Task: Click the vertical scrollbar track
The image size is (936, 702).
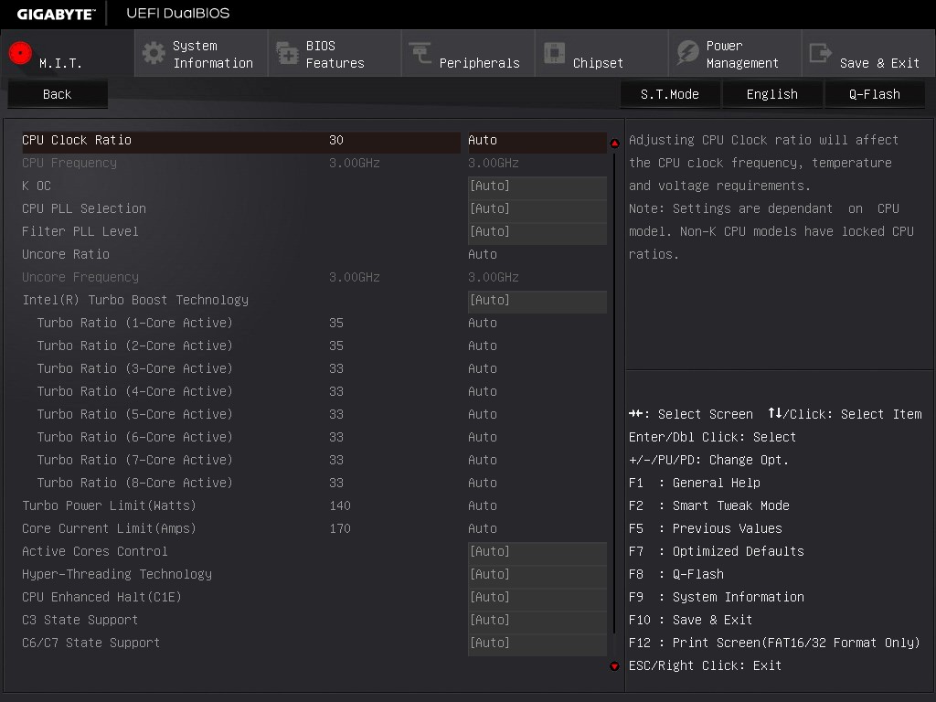Action: pos(614,393)
